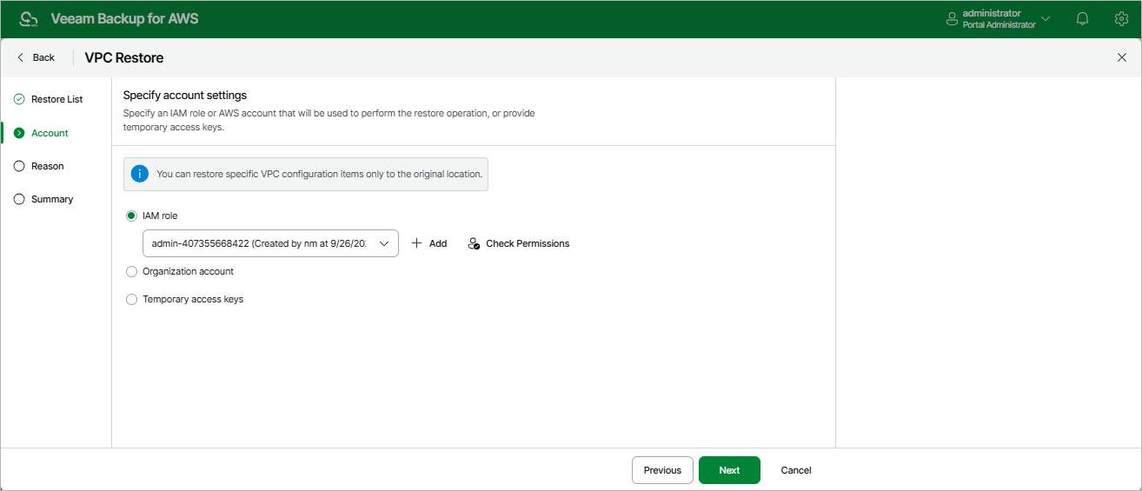1142x491 pixels.
Task: Jump to the Summary step
Action: tap(52, 199)
